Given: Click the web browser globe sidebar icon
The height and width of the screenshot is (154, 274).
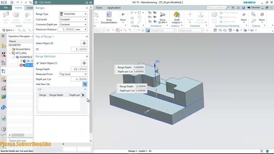Looking at the screenshot, I should (3, 108).
